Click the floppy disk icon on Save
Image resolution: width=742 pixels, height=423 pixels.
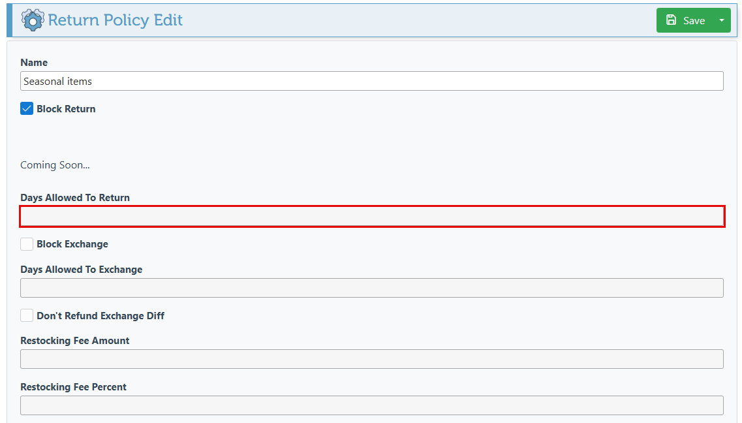tap(671, 20)
